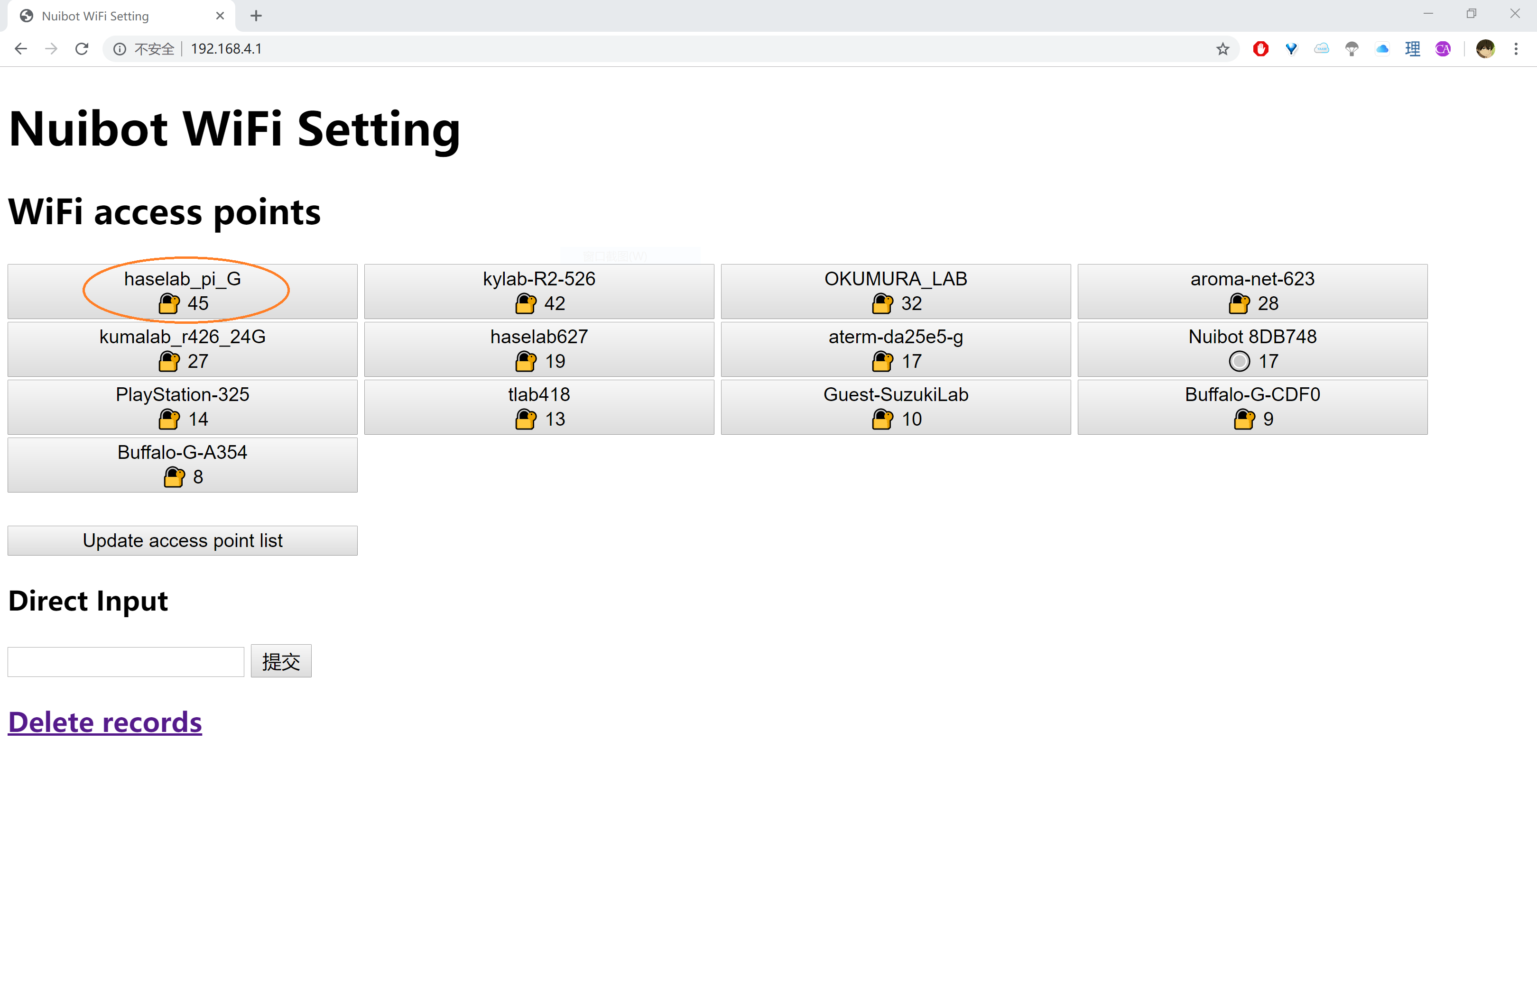Open the red adblock extension icon
The width and height of the screenshot is (1537, 986).
pyautogui.click(x=1260, y=49)
